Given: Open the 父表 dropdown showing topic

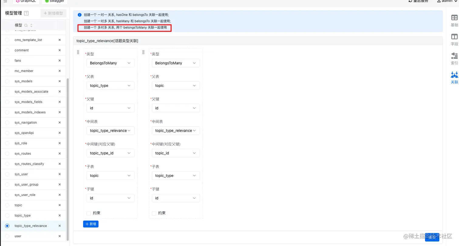Looking at the screenshot, I should click(176, 85).
